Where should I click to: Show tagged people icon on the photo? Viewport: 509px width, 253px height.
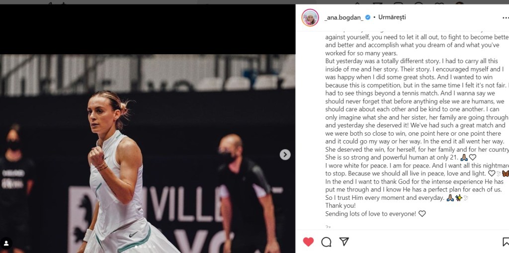(6, 243)
